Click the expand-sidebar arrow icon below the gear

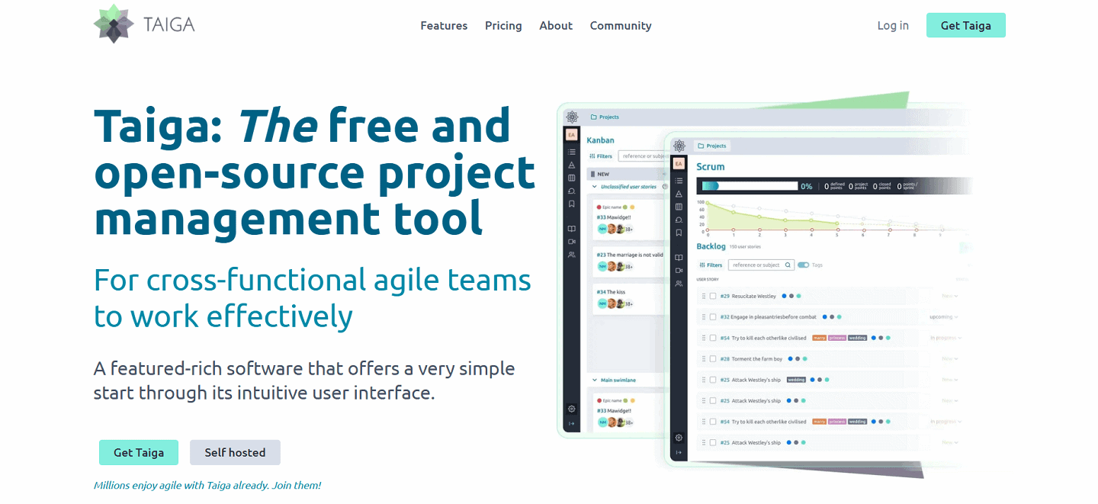[679, 451]
